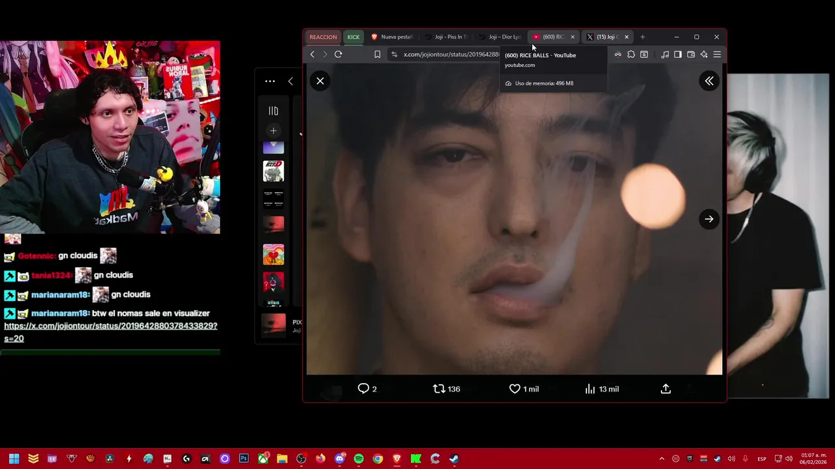Select the heart cover thumbnail in sidebar
Screen dimensions: 835x469
point(273,255)
